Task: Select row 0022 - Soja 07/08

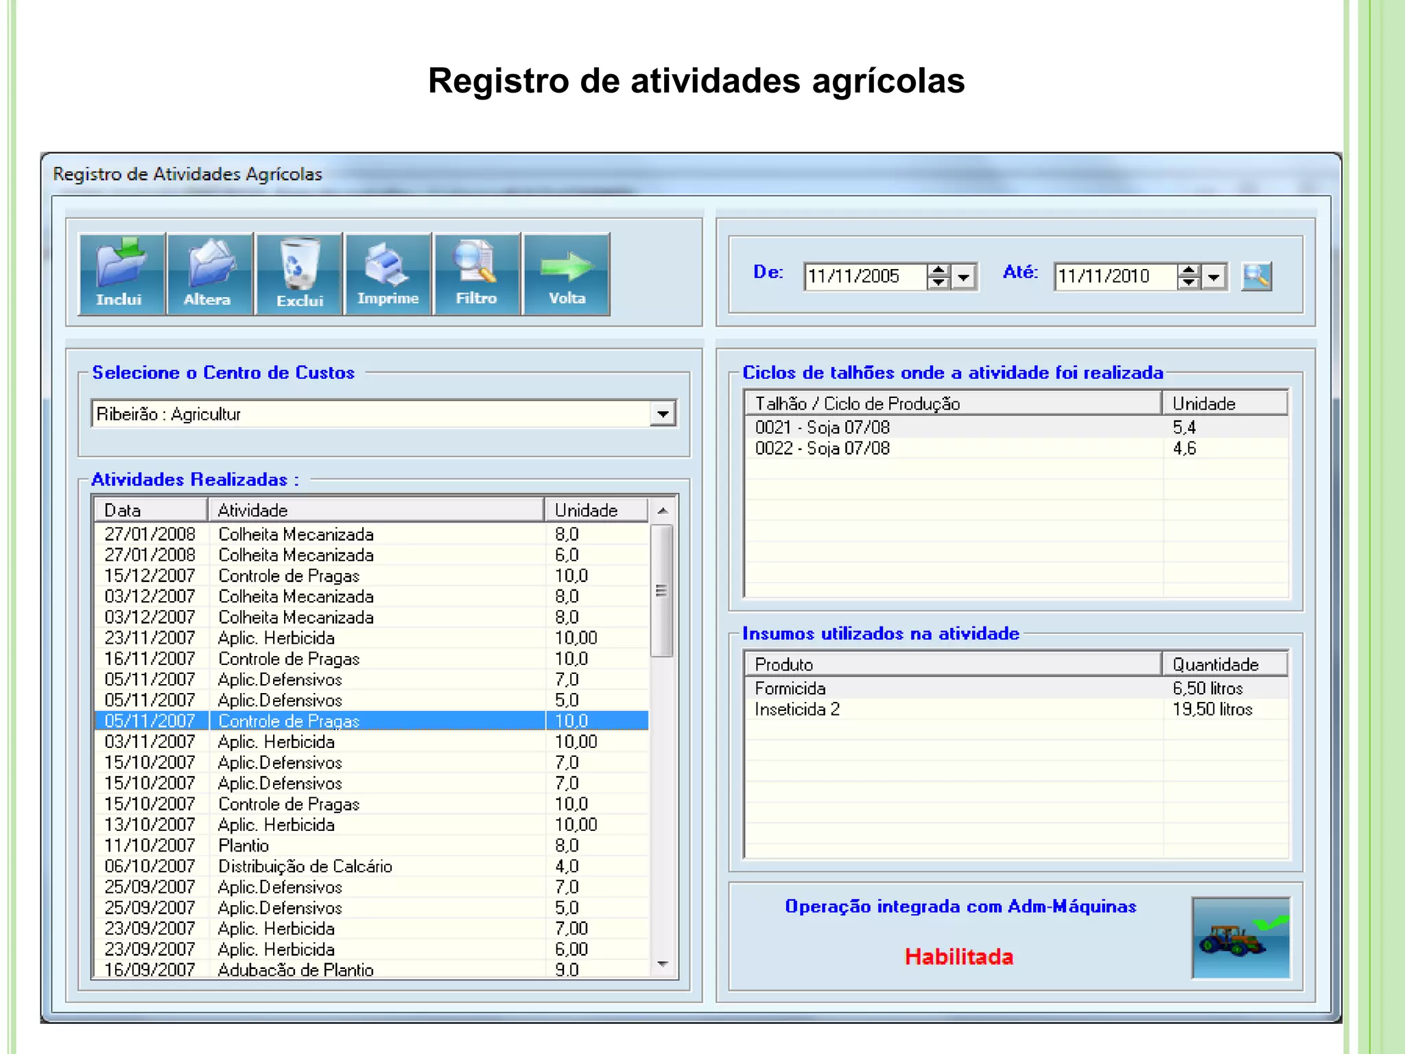Action: (x=1017, y=448)
